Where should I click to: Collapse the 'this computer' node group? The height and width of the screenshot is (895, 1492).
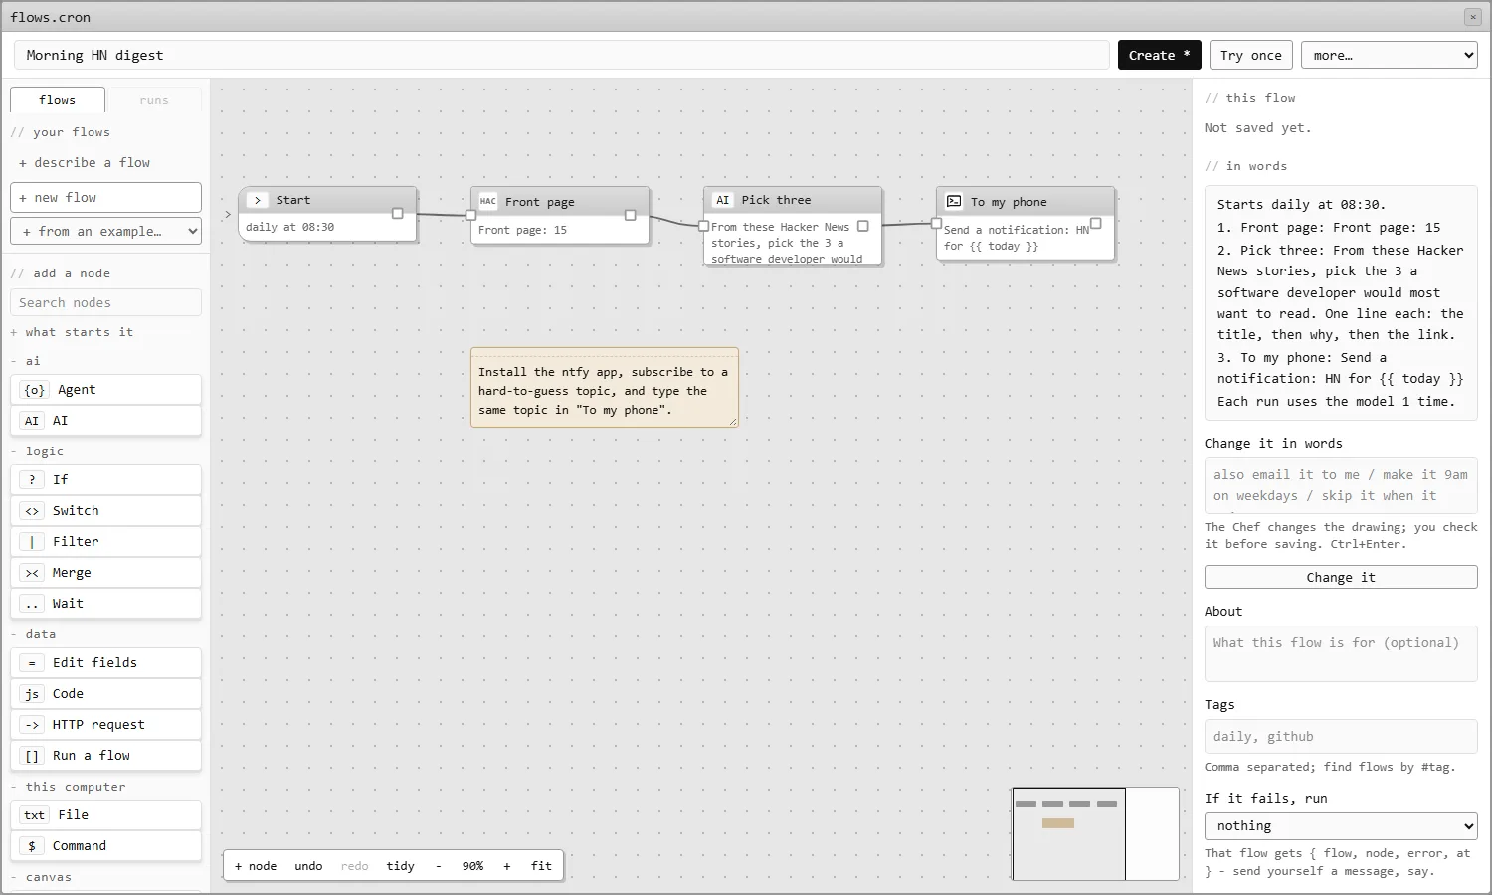click(68, 787)
